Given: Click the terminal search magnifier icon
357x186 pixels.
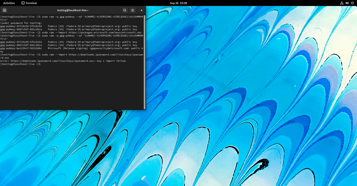Looking at the screenshot, I should tap(125, 10).
